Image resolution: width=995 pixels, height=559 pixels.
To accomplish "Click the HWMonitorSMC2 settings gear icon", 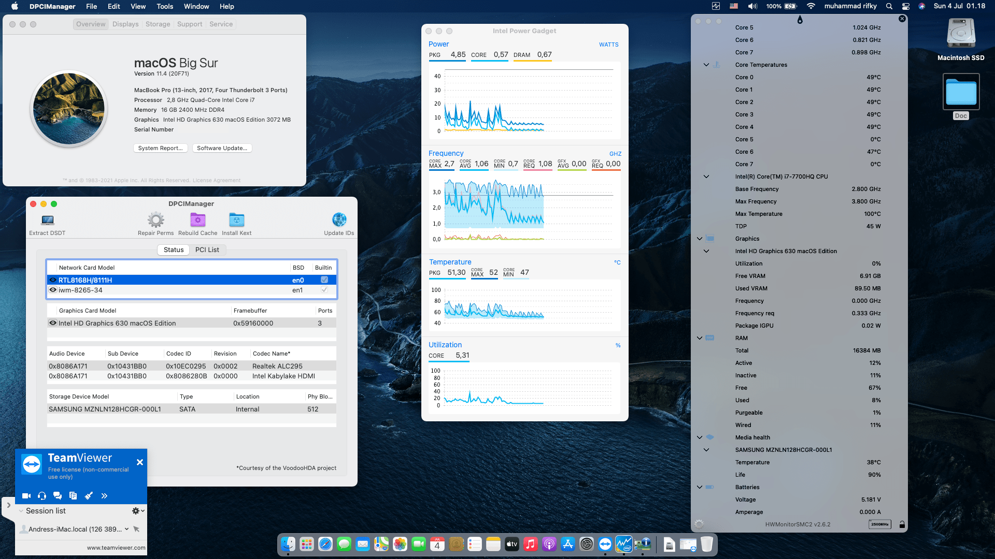I will [699, 524].
